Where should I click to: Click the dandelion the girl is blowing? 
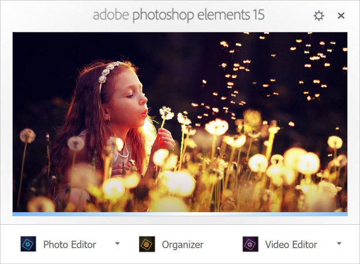[167, 112]
